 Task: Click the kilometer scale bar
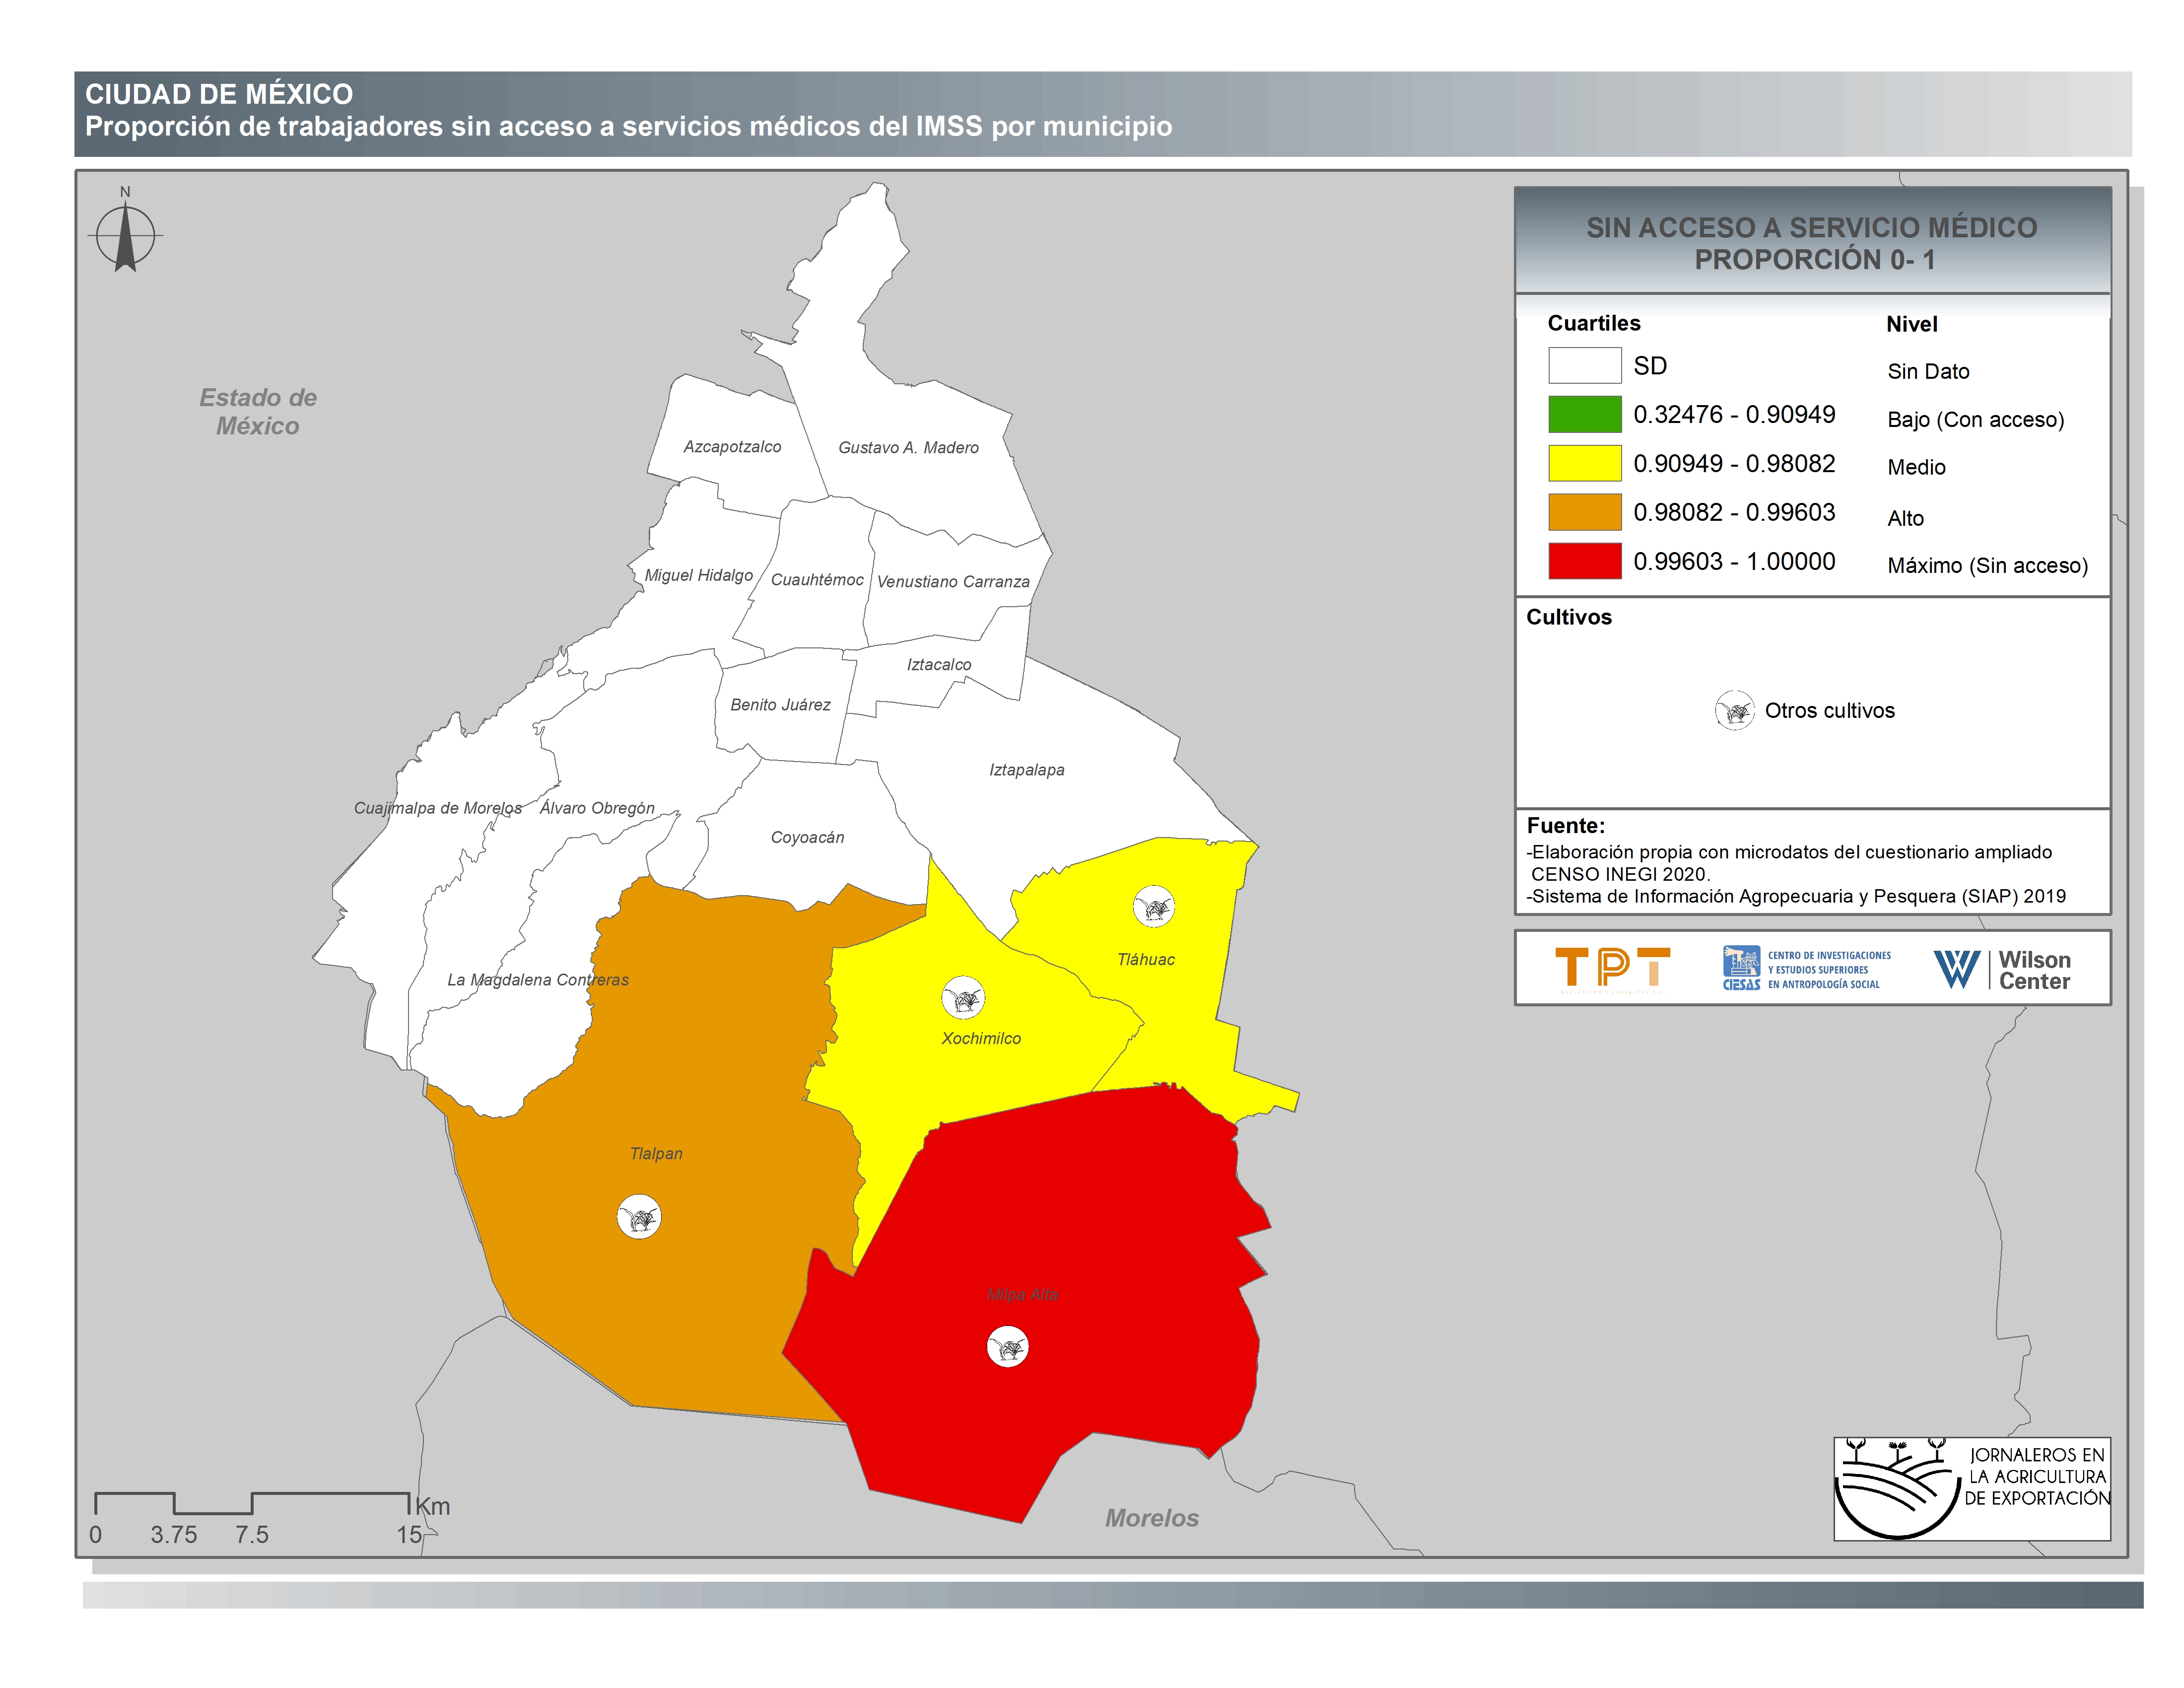pos(252,1502)
